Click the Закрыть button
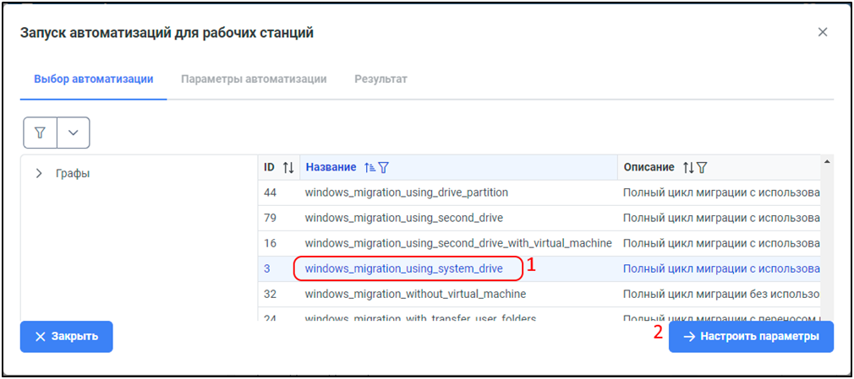 coord(66,336)
